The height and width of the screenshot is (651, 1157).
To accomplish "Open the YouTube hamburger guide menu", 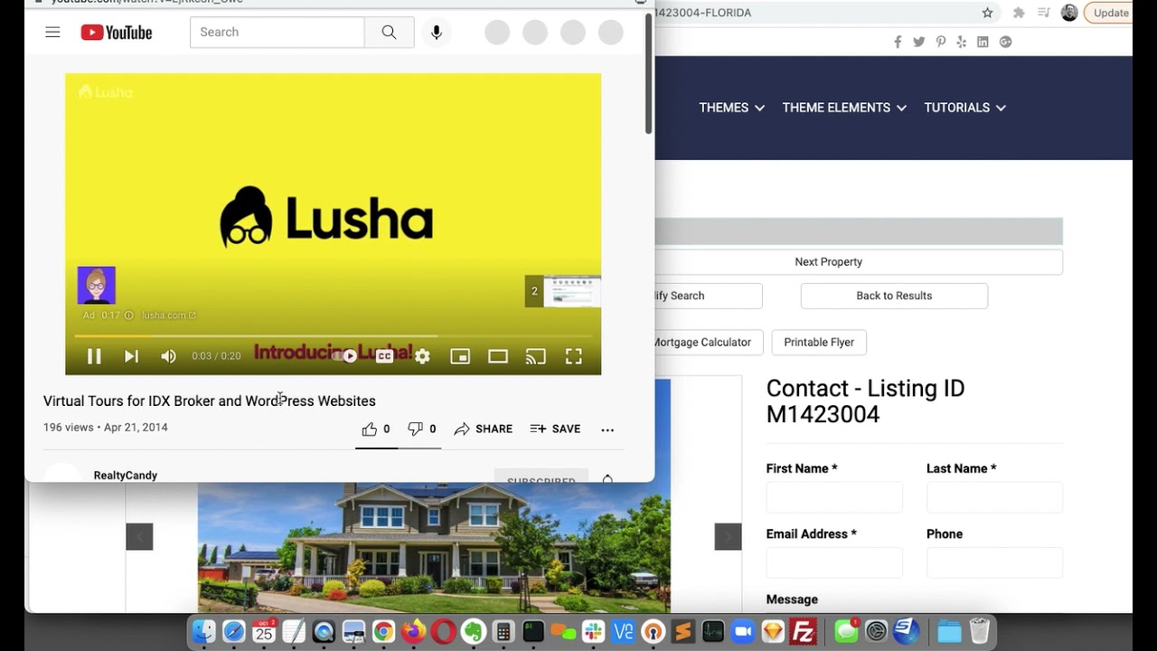I will (52, 33).
